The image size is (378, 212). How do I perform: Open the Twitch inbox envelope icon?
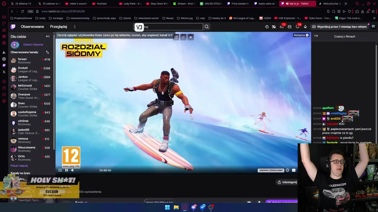point(290,27)
